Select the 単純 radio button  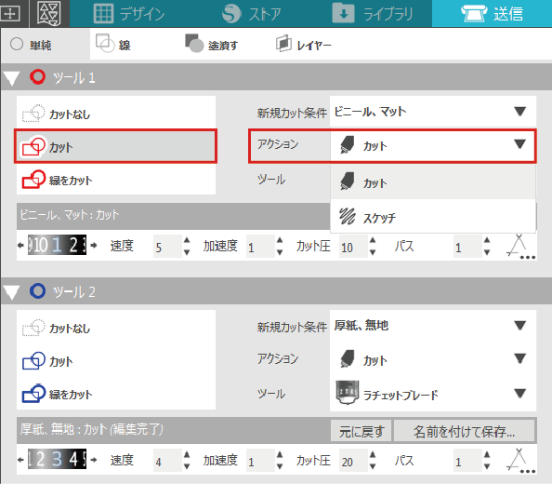click(17, 45)
